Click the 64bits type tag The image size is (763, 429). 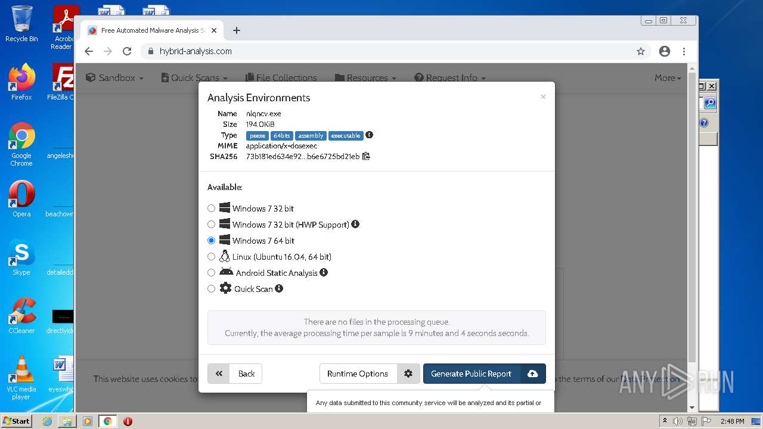(x=281, y=136)
